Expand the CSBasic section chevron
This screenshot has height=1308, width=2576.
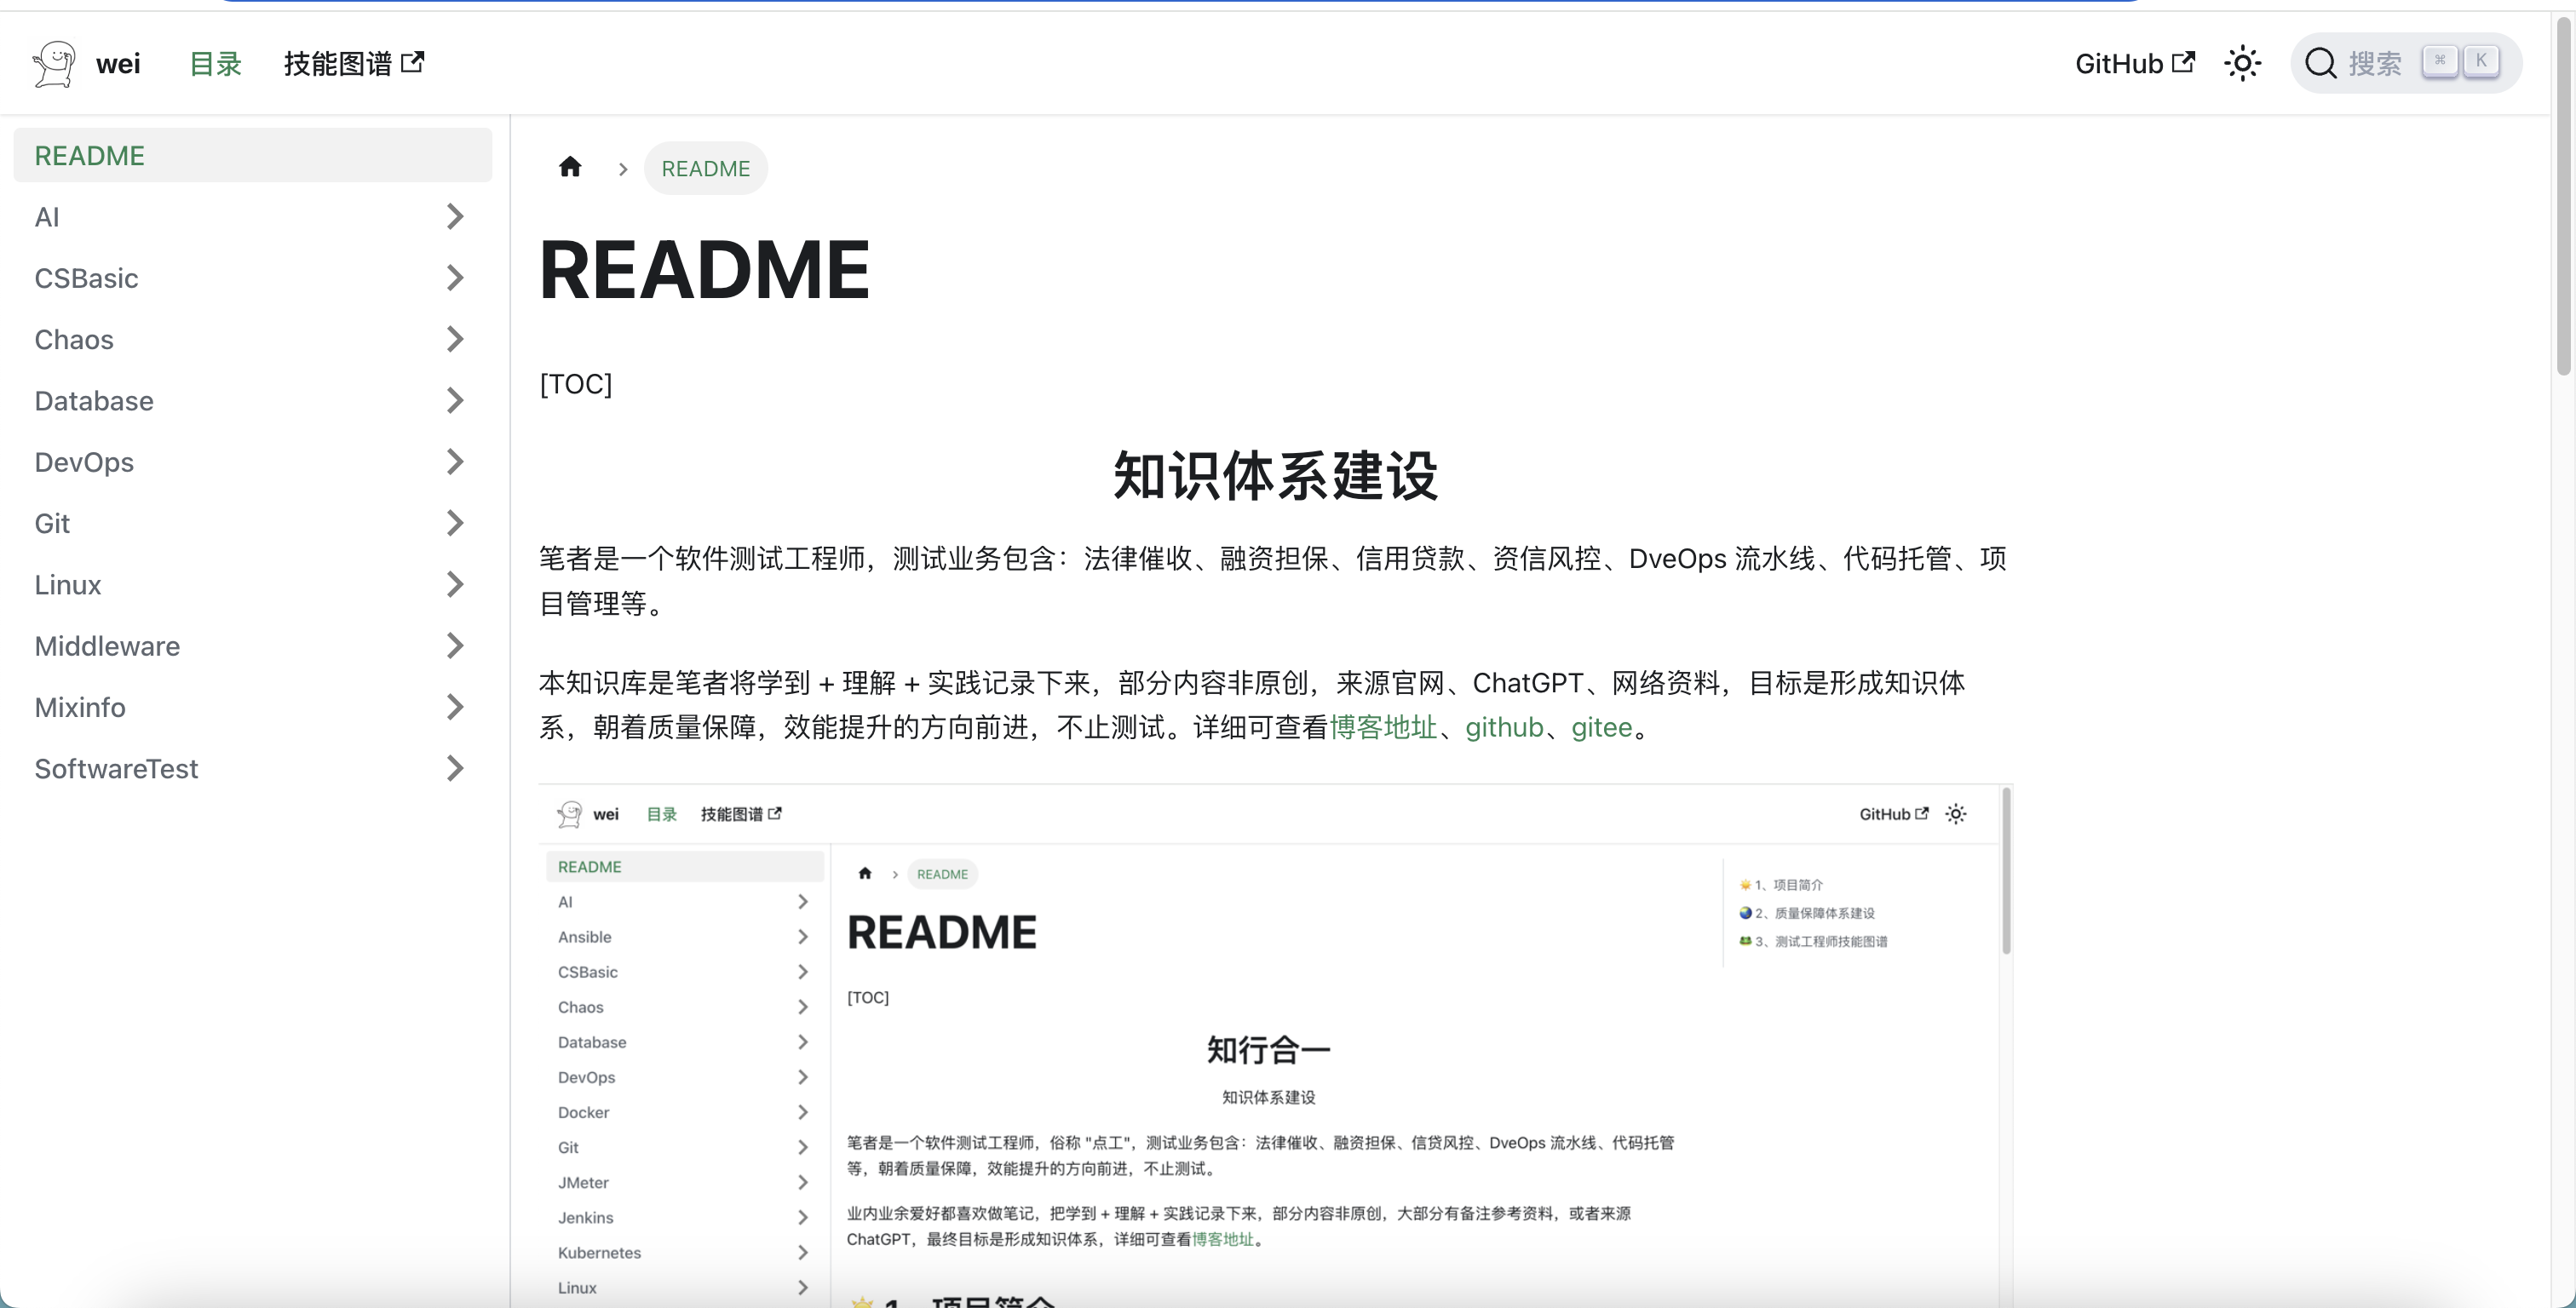click(x=455, y=278)
